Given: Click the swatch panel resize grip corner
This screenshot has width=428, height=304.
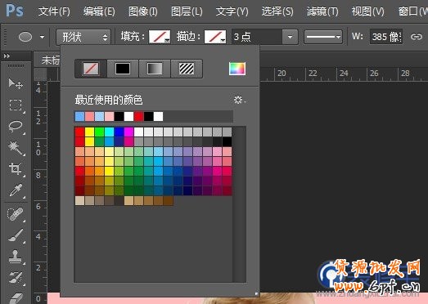Looking at the screenshot, I should (256, 293).
